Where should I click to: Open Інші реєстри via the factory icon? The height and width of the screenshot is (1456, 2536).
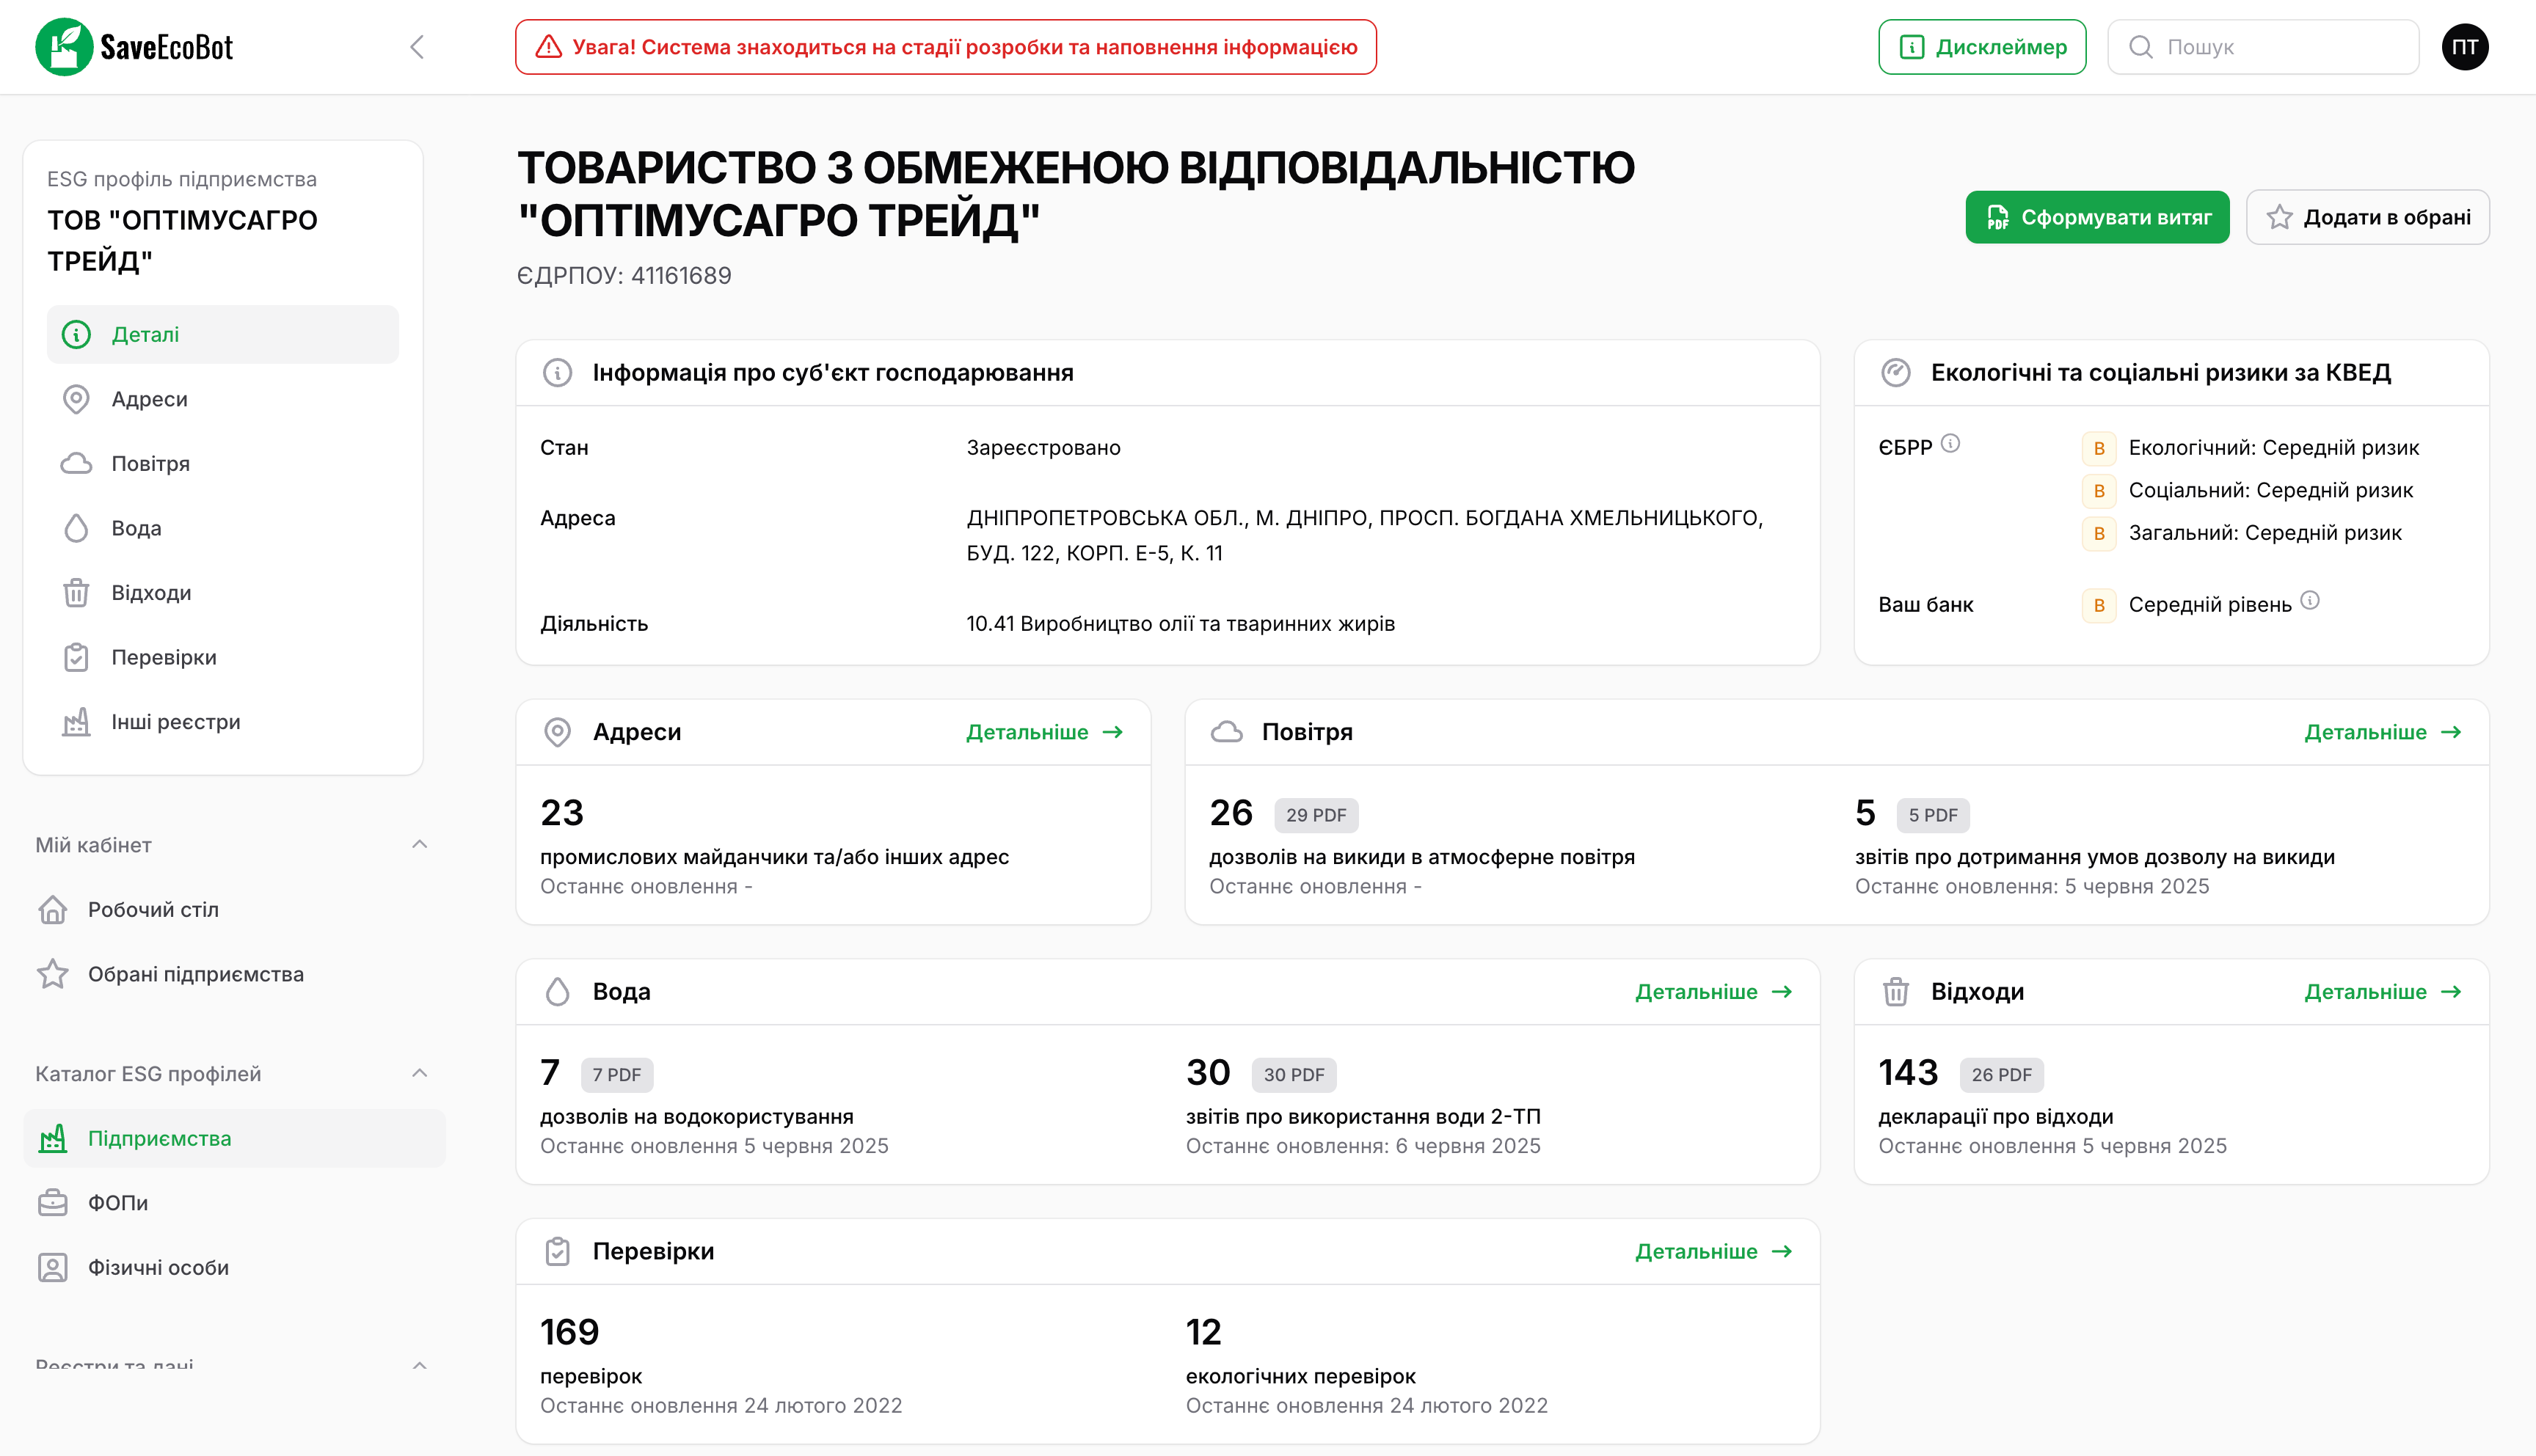coord(77,721)
